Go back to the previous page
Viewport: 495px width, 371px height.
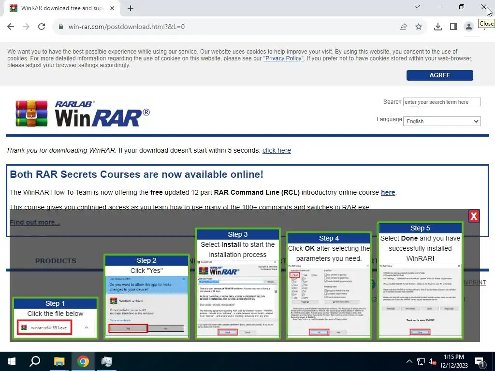click(x=11, y=27)
